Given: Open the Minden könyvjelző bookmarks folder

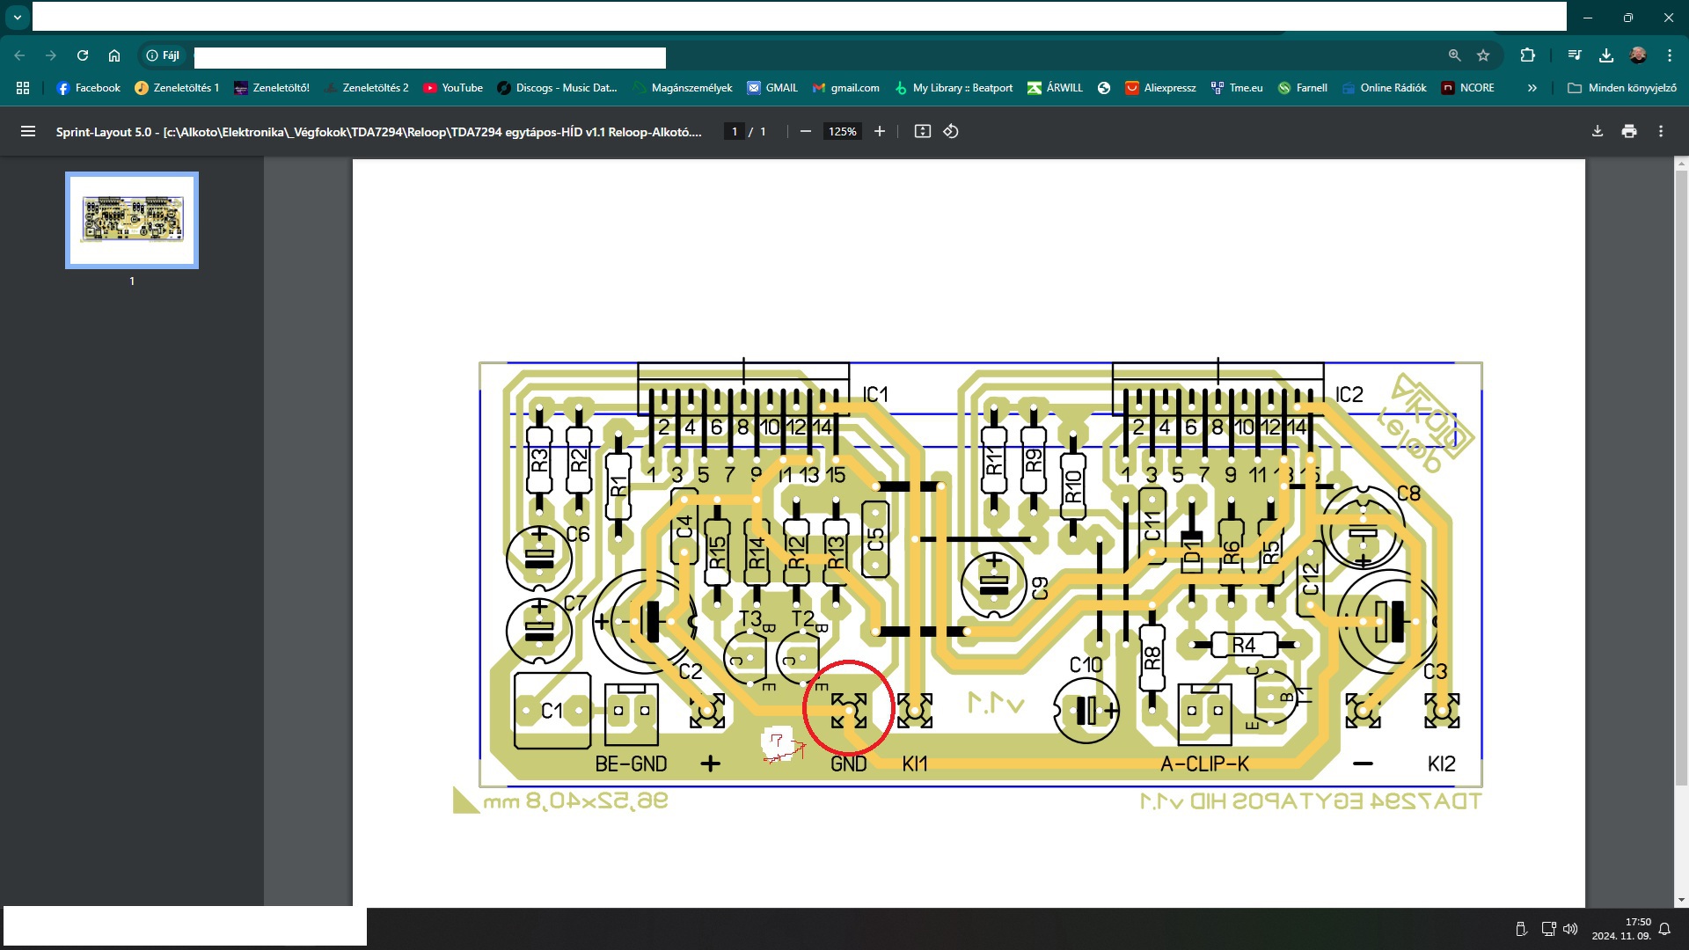Looking at the screenshot, I should tap(1622, 88).
